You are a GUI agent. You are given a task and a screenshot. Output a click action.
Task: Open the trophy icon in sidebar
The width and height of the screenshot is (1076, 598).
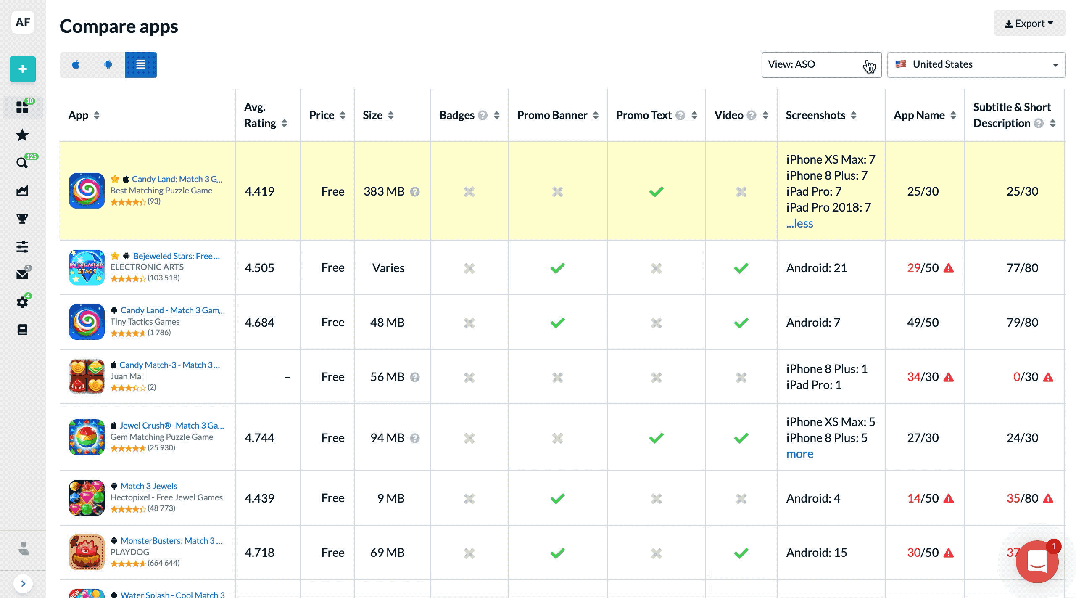(22, 218)
